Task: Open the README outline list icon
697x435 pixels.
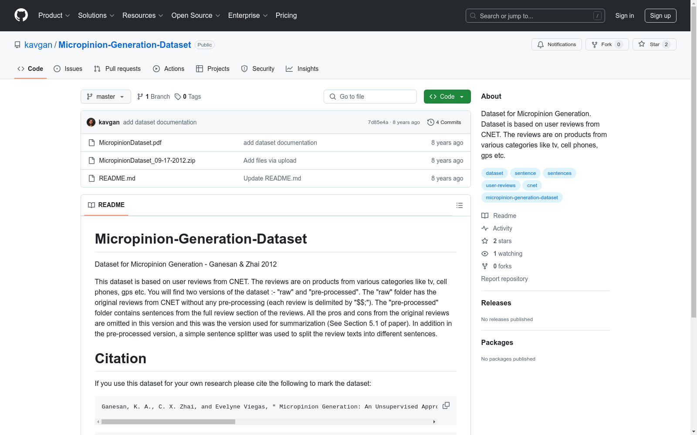Action: click(460, 205)
